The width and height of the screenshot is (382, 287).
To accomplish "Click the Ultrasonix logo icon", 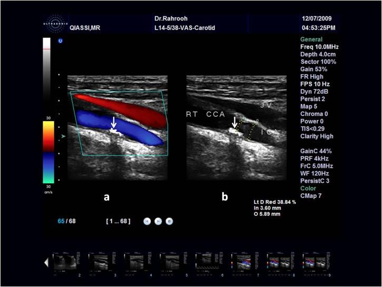I will (x=55, y=24).
